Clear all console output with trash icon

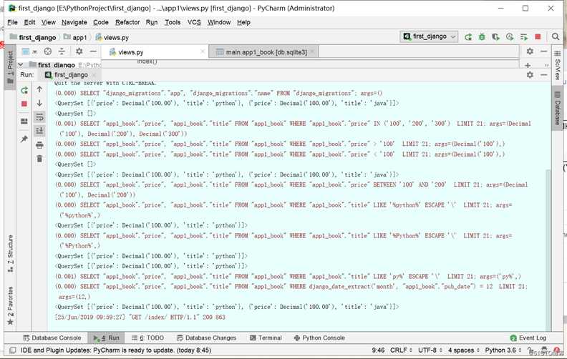point(39,159)
